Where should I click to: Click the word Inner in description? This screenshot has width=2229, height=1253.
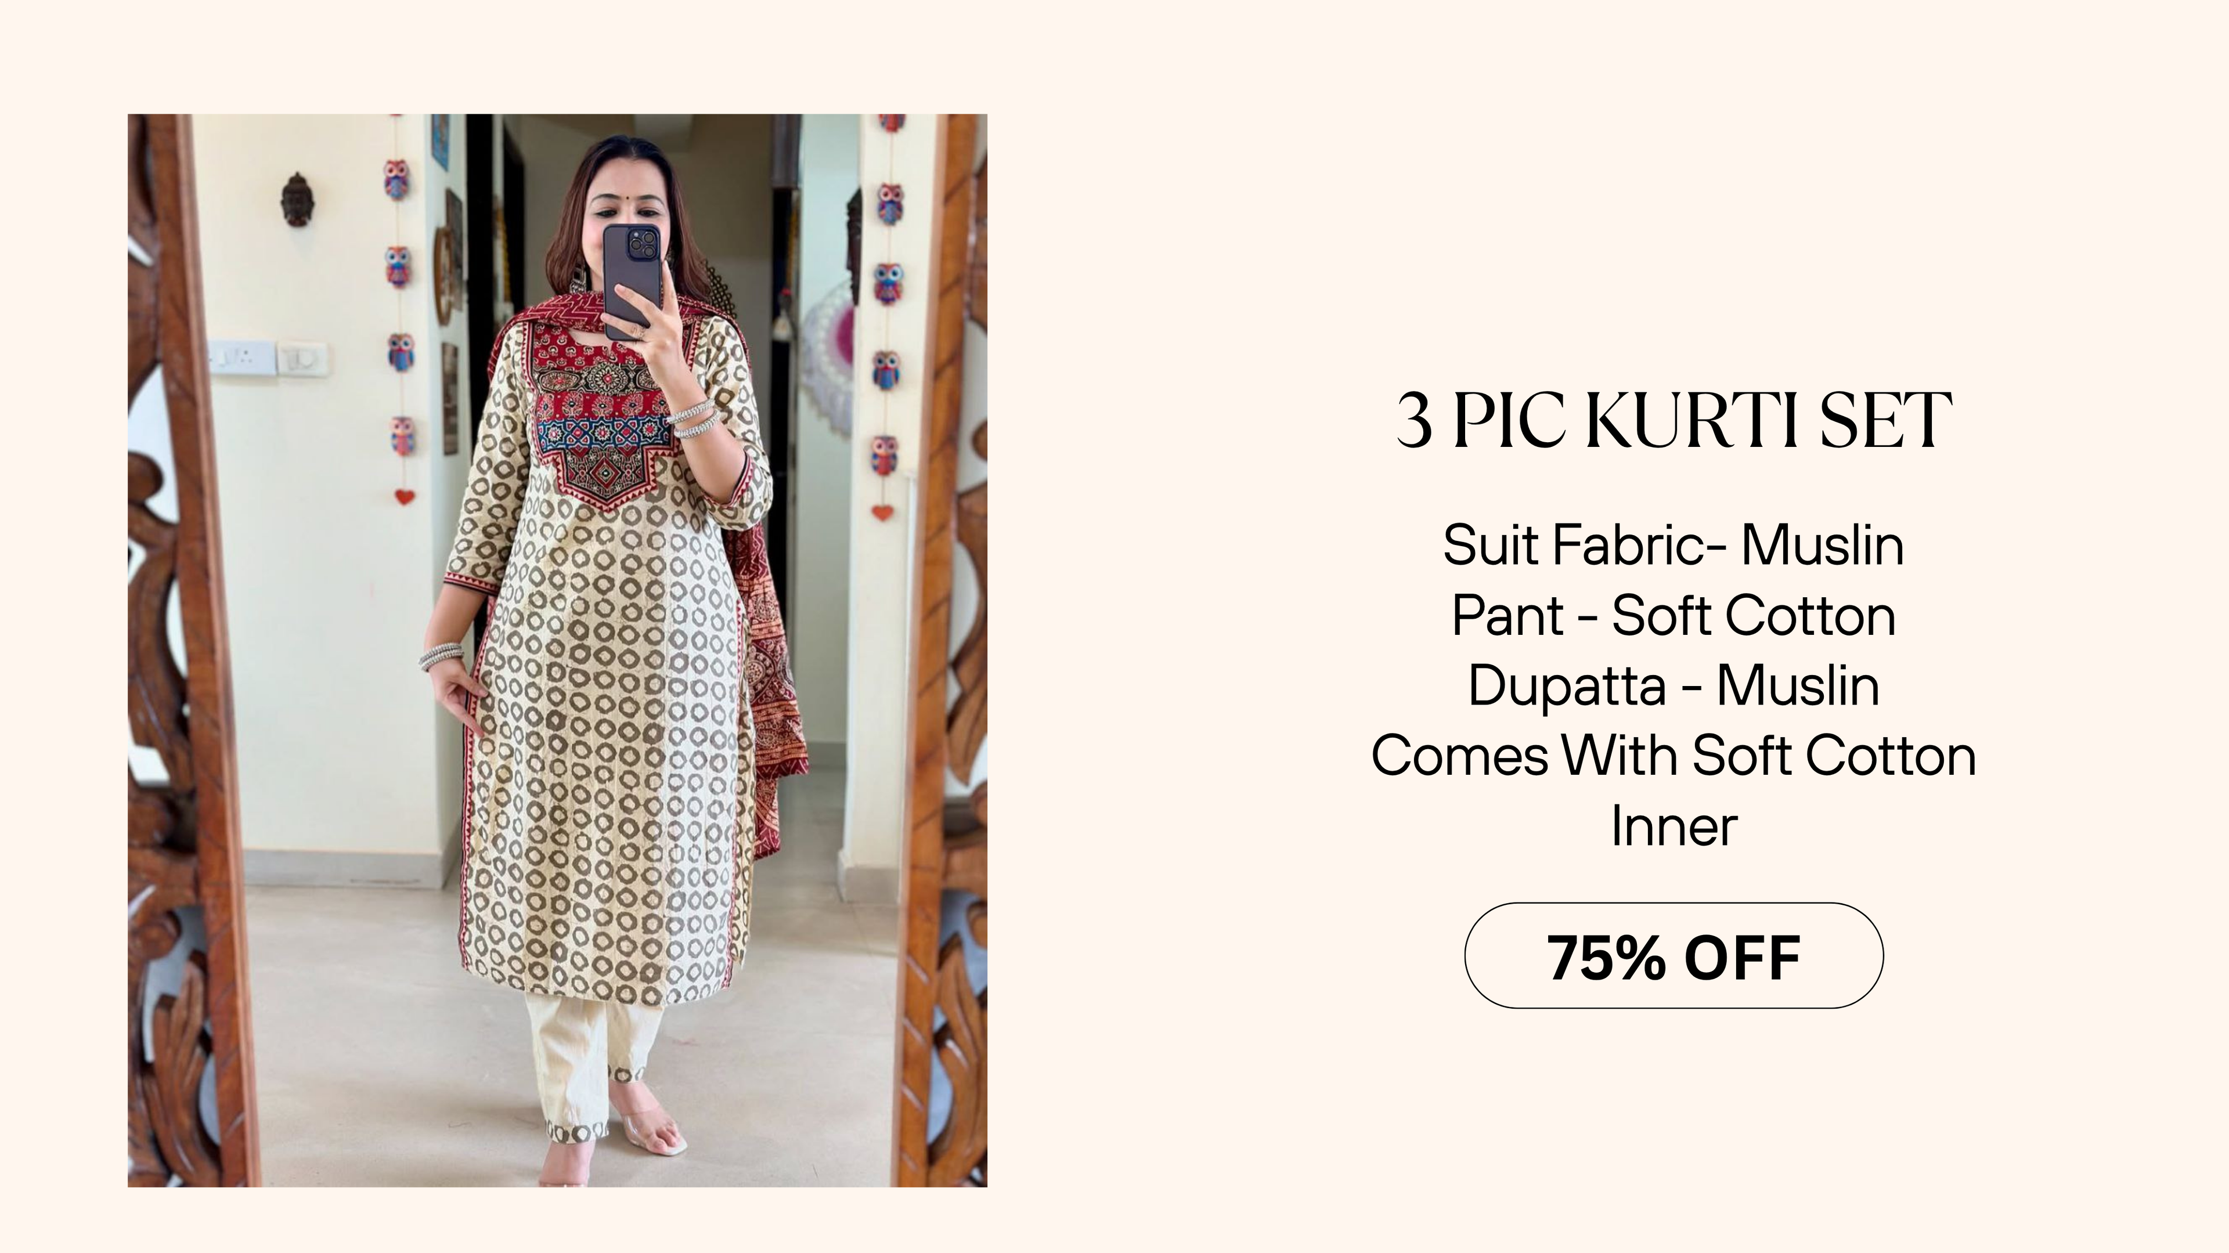(1673, 825)
